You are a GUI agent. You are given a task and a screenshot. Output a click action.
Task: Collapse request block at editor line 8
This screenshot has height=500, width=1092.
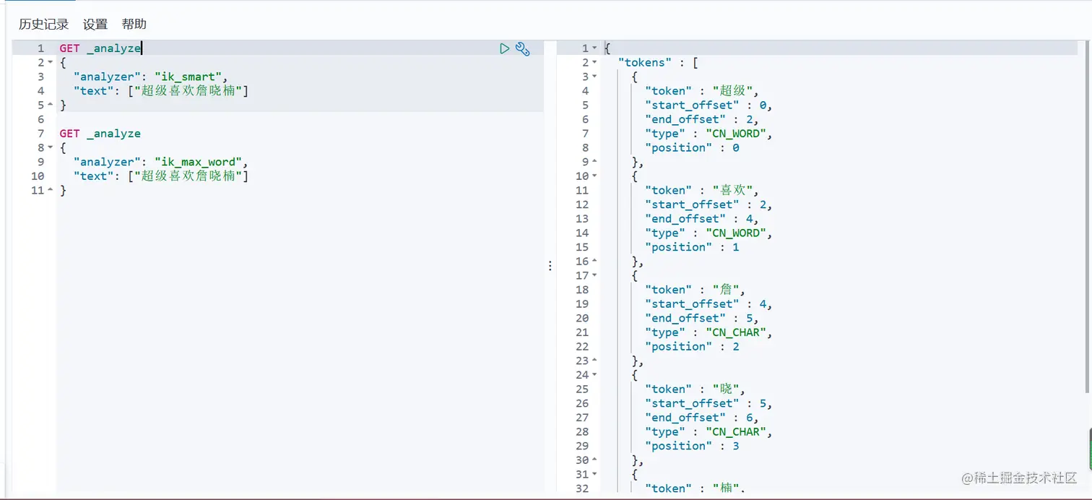click(51, 148)
